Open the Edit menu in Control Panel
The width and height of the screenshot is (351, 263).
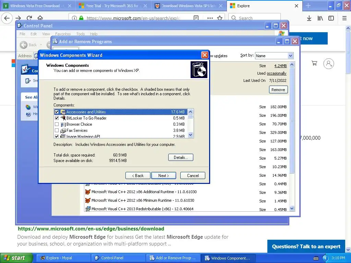(34, 34)
